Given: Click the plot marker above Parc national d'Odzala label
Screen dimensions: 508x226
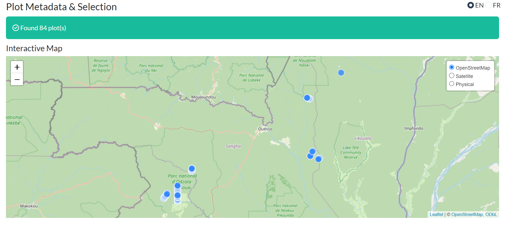Looking at the screenshot, I should tap(192, 169).
